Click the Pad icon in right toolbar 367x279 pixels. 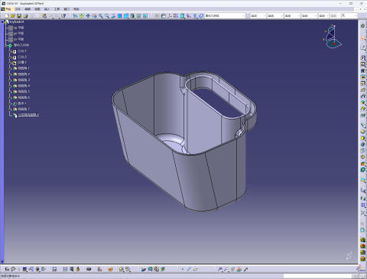363,58
